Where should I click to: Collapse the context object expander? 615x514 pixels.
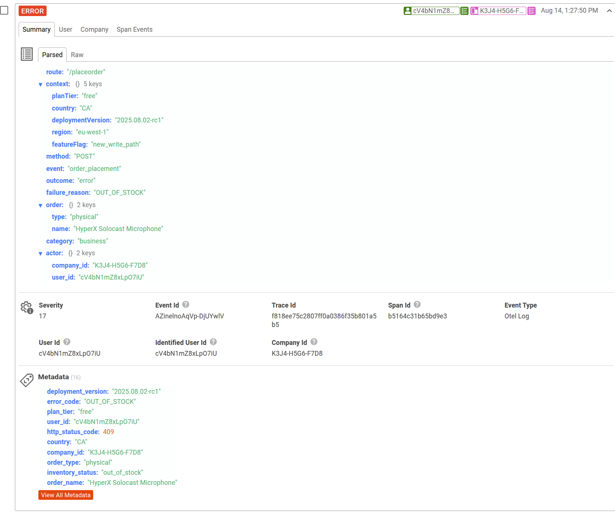tap(41, 84)
